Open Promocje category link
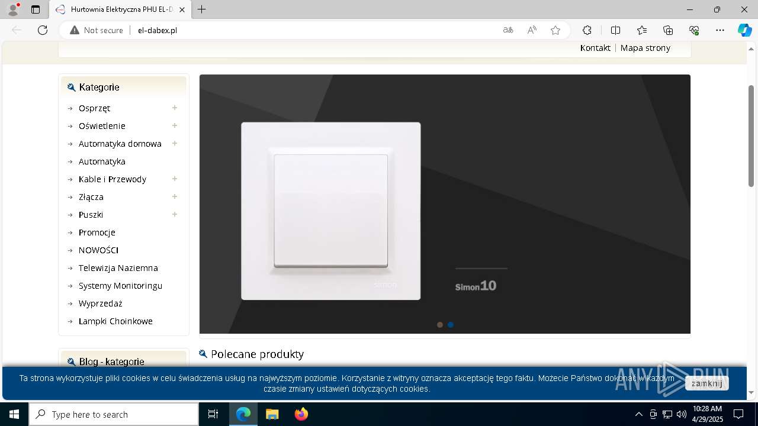 (x=97, y=233)
